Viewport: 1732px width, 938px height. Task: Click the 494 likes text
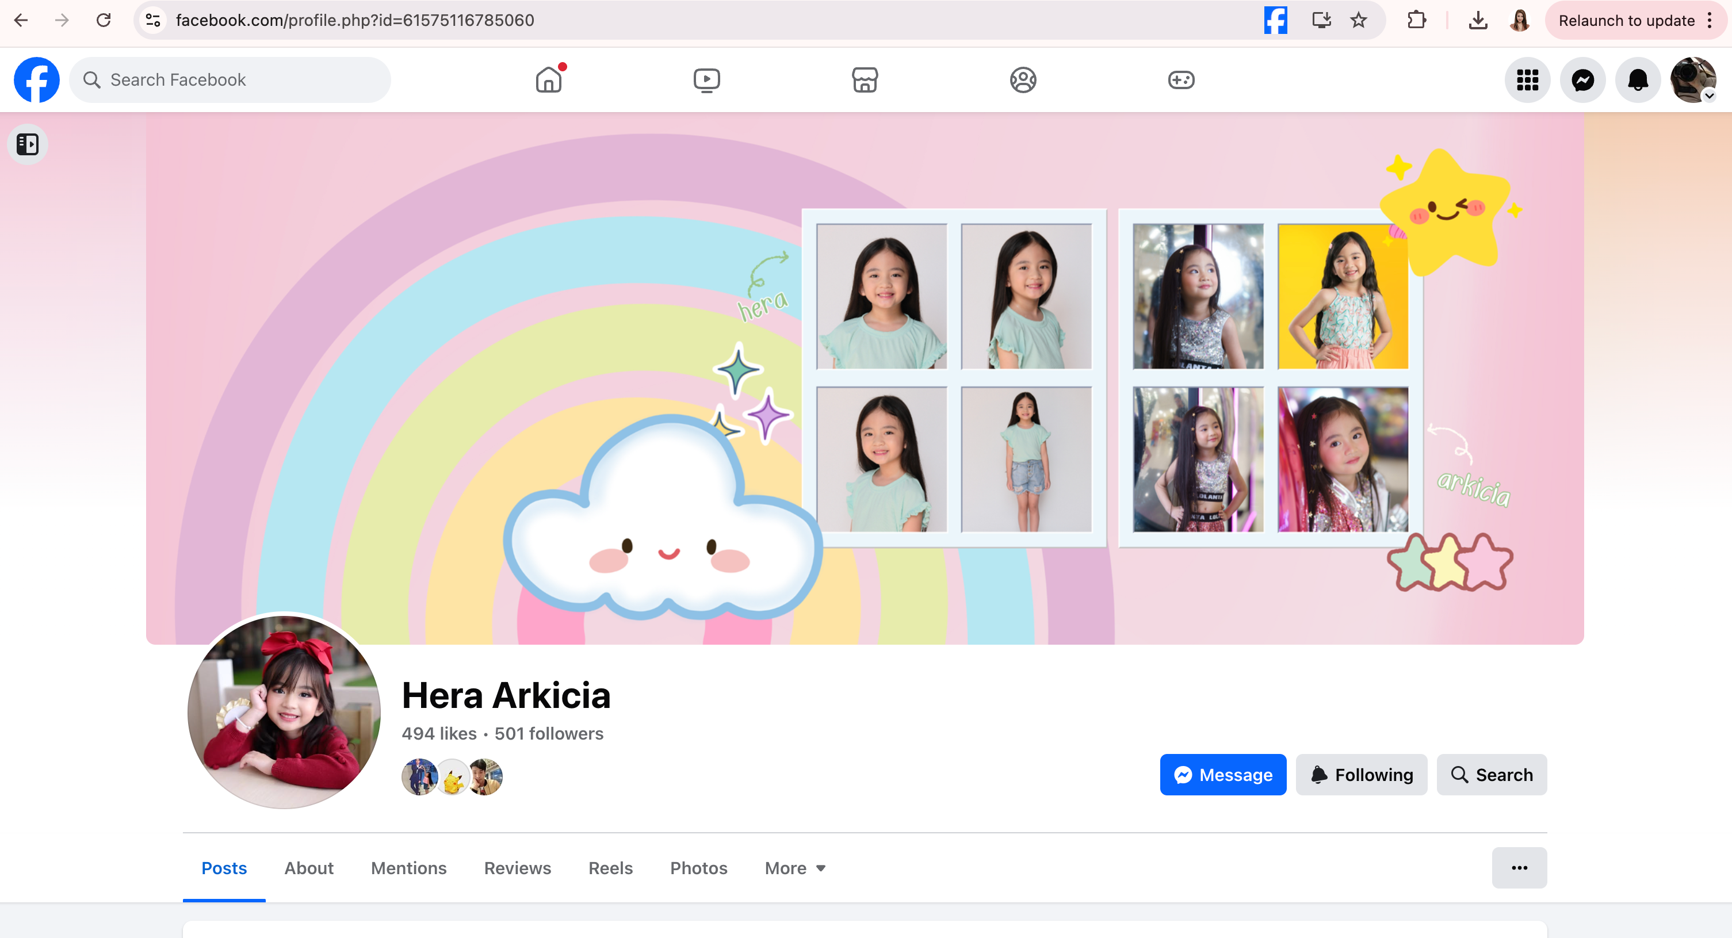(439, 734)
